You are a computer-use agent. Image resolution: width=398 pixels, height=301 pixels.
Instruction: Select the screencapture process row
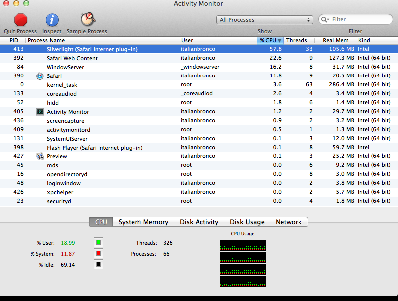199,121
